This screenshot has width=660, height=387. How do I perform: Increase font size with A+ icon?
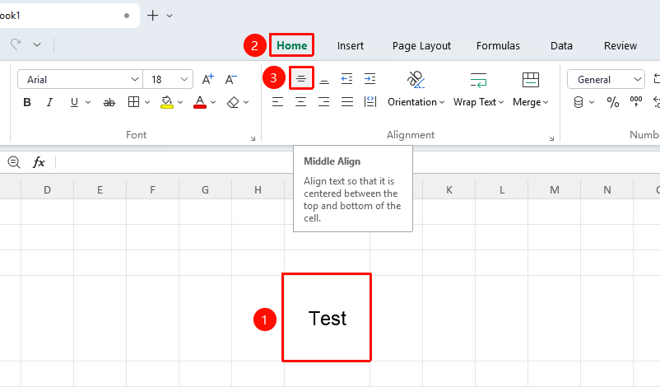tap(208, 79)
